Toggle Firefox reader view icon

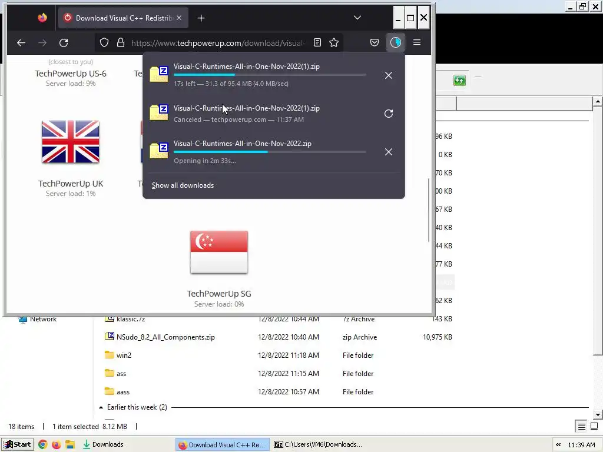[317, 42]
